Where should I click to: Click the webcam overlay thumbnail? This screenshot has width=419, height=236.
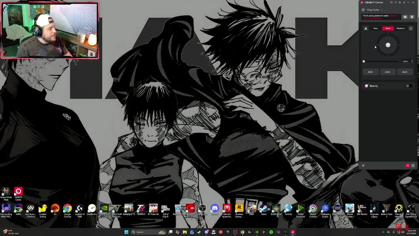point(50,30)
